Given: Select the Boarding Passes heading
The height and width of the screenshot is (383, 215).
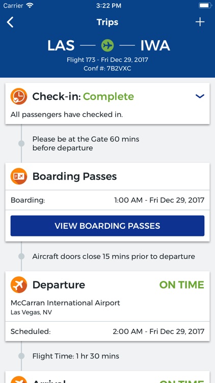Looking at the screenshot, I should coord(74,176).
